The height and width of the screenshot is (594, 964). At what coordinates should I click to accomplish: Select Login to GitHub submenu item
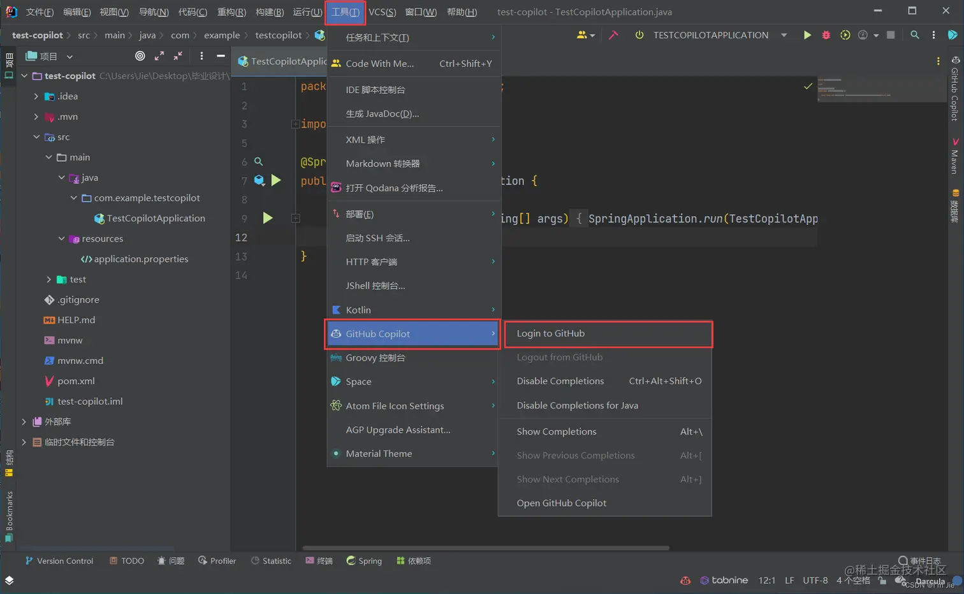point(604,334)
